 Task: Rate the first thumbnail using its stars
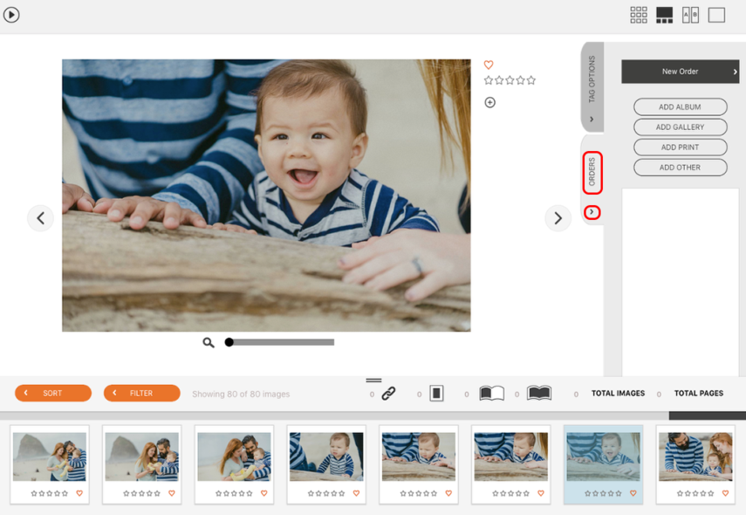pyautogui.click(x=50, y=493)
